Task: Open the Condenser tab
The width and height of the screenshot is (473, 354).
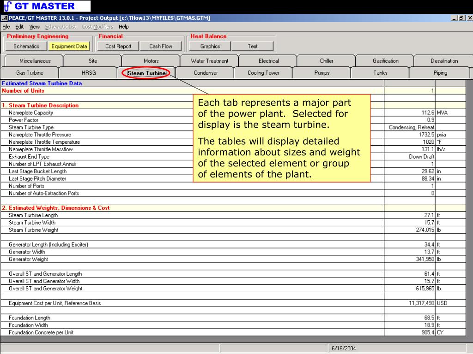Action: tap(206, 73)
